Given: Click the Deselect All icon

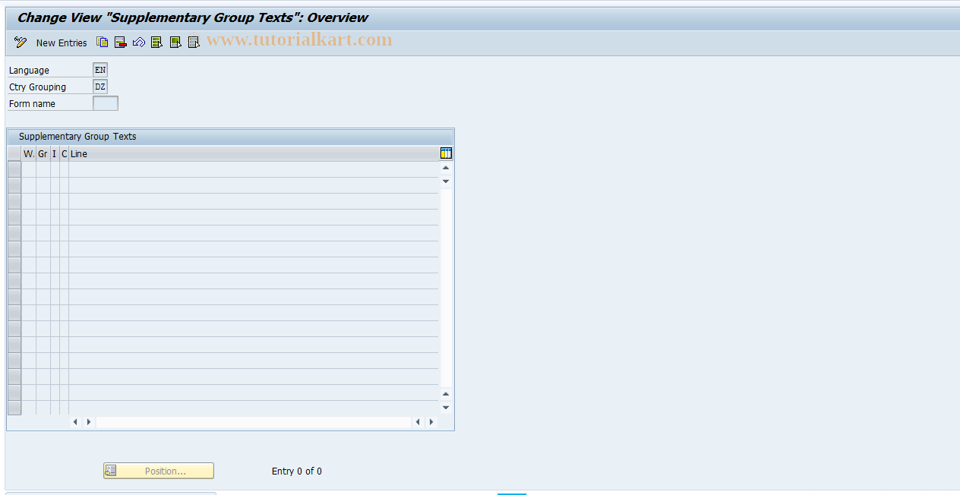Looking at the screenshot, I should [x=194, y=43].
